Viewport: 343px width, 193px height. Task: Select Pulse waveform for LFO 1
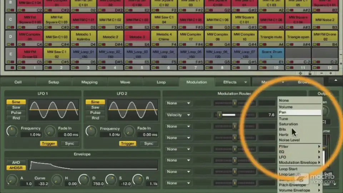16,113
